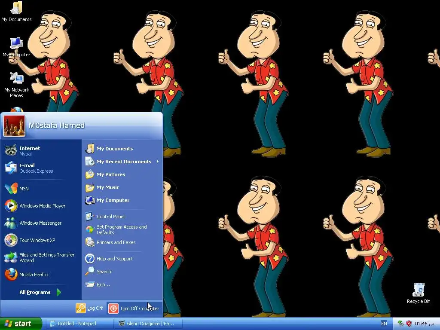440x330 pixels.
Task: Click the user account chess picture
Action: point(14,126)
